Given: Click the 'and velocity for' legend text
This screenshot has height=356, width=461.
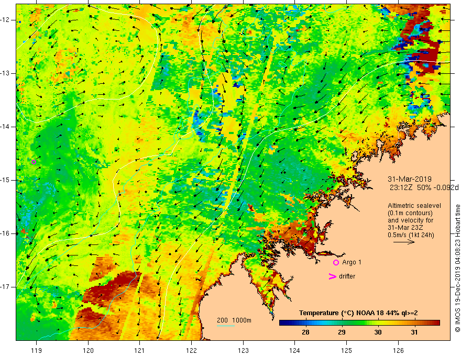Looking at the screenshot, I should point(410,220).
